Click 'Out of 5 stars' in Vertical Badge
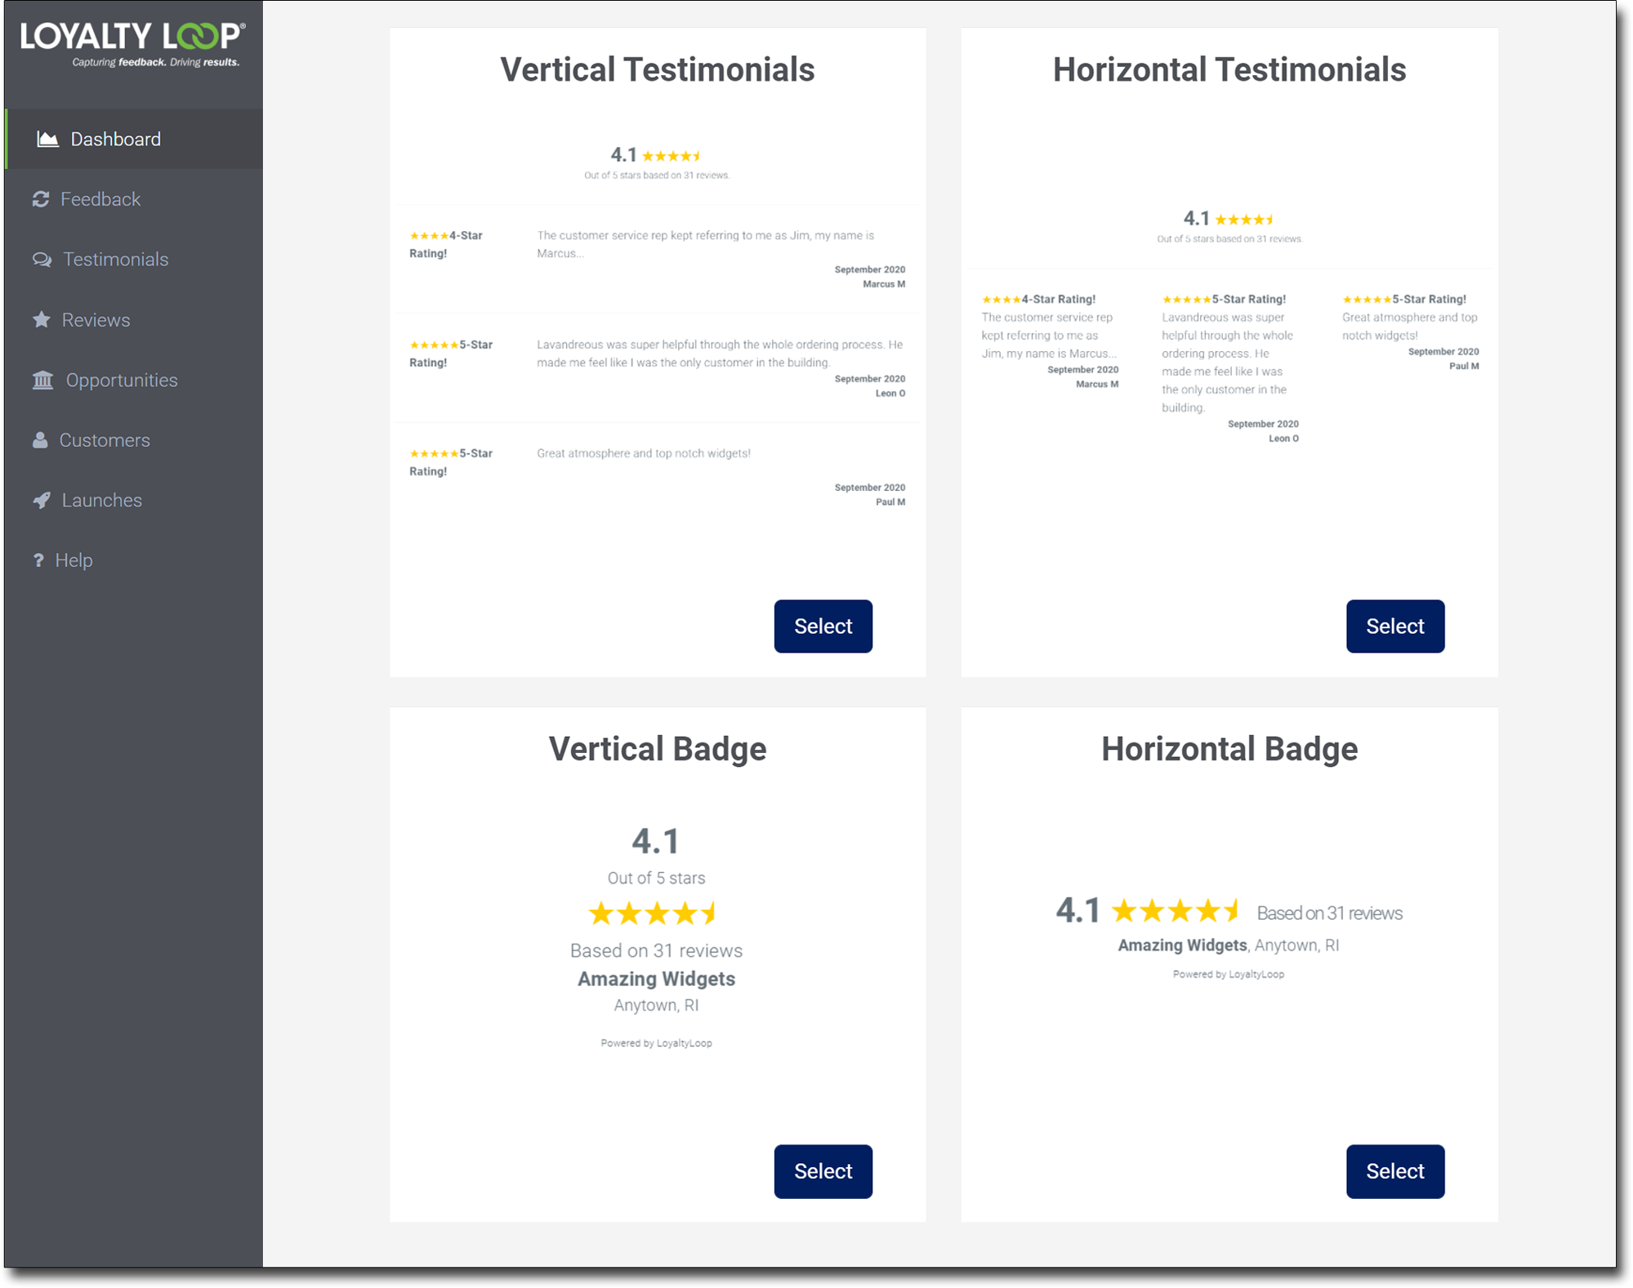The height and width of the screenshot is (1288, 1633). (x=656, y=878)
